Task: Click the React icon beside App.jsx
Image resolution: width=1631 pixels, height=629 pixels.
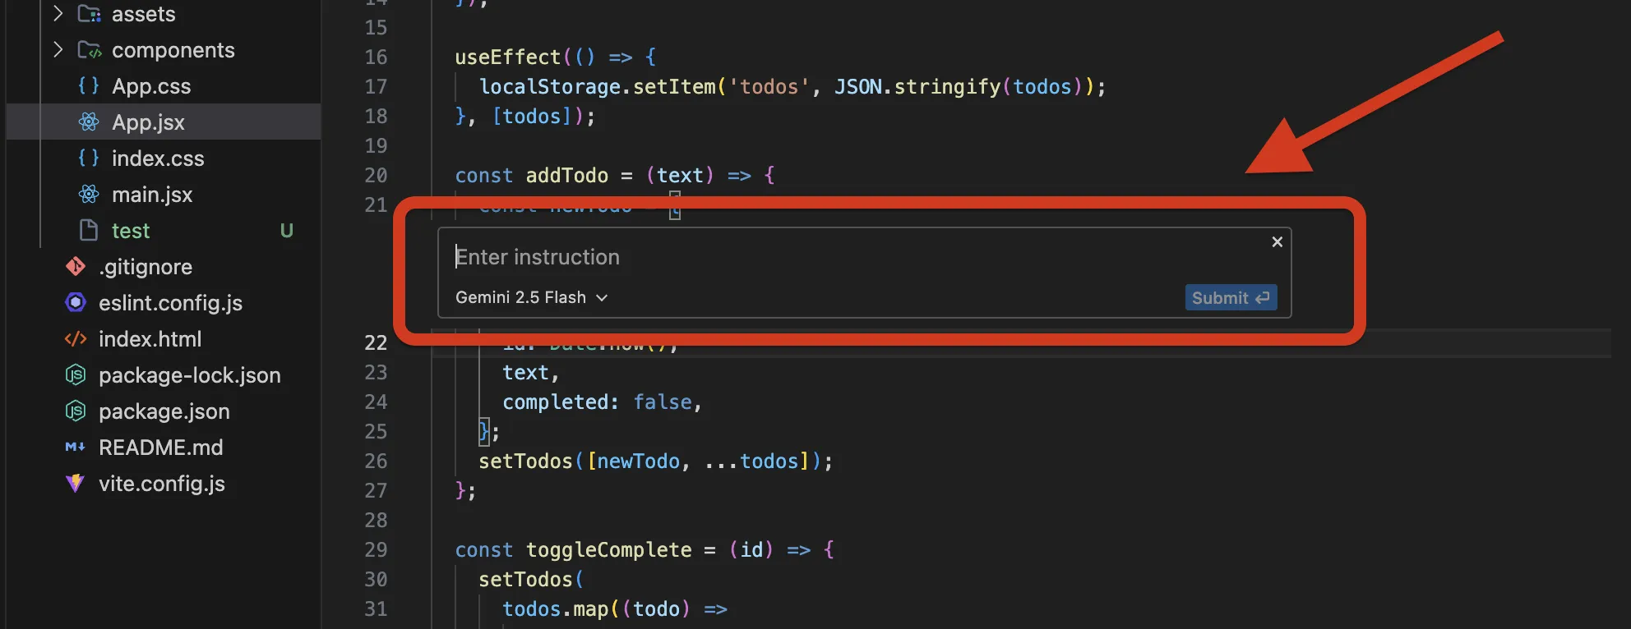Action: (89, 122)
